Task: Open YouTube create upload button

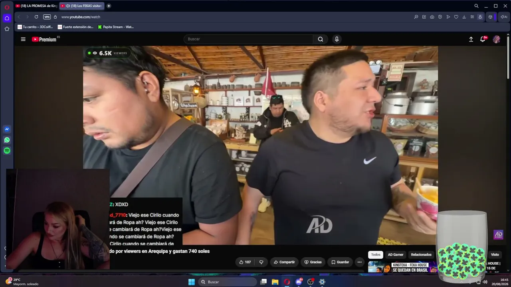Action: pyautogui.click(x=471, y=39)
